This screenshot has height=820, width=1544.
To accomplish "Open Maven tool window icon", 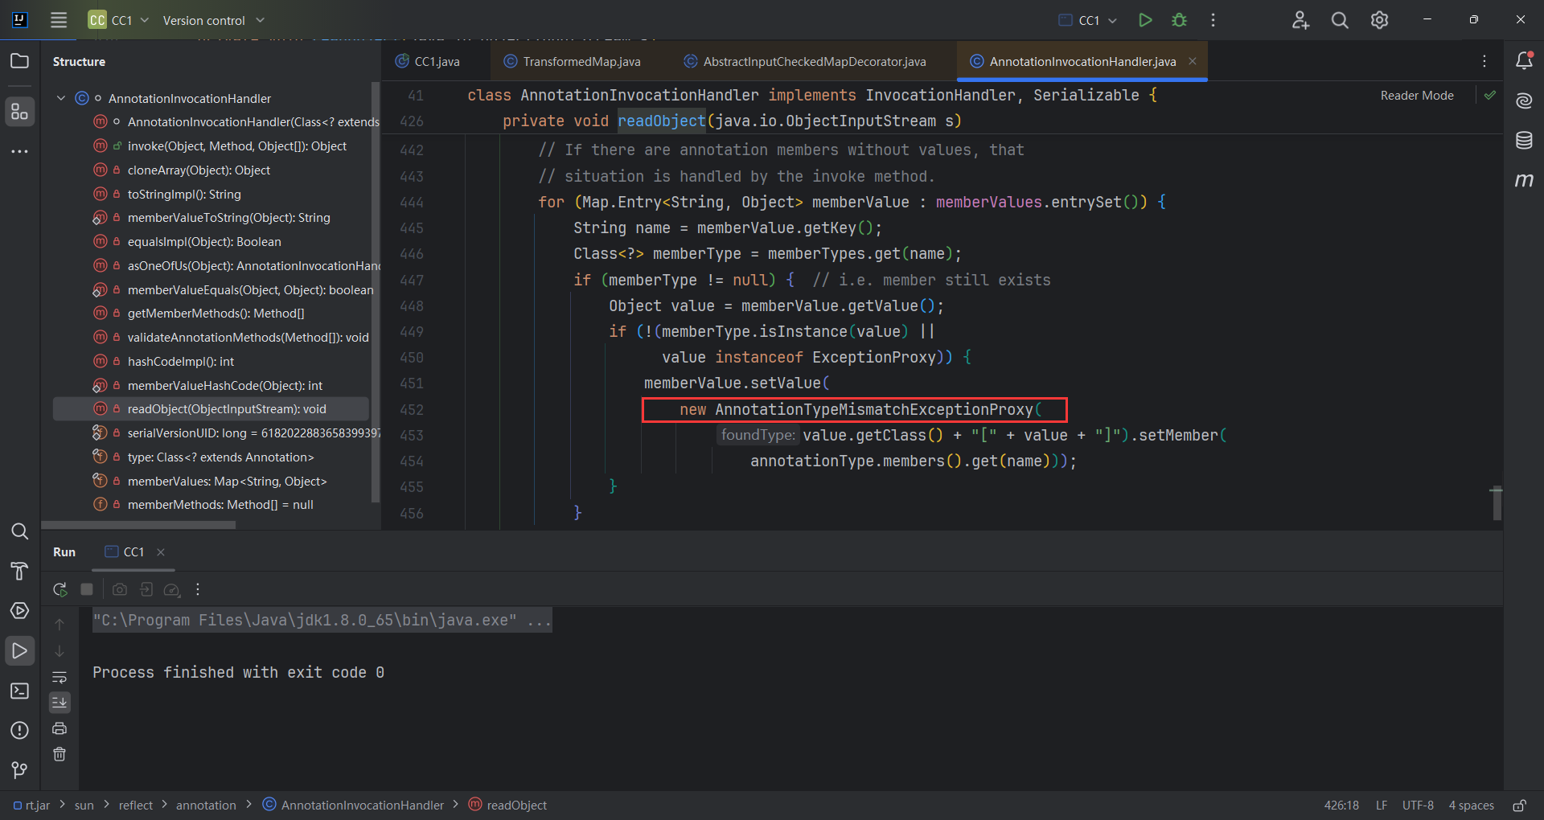I will pos(1524,180).
